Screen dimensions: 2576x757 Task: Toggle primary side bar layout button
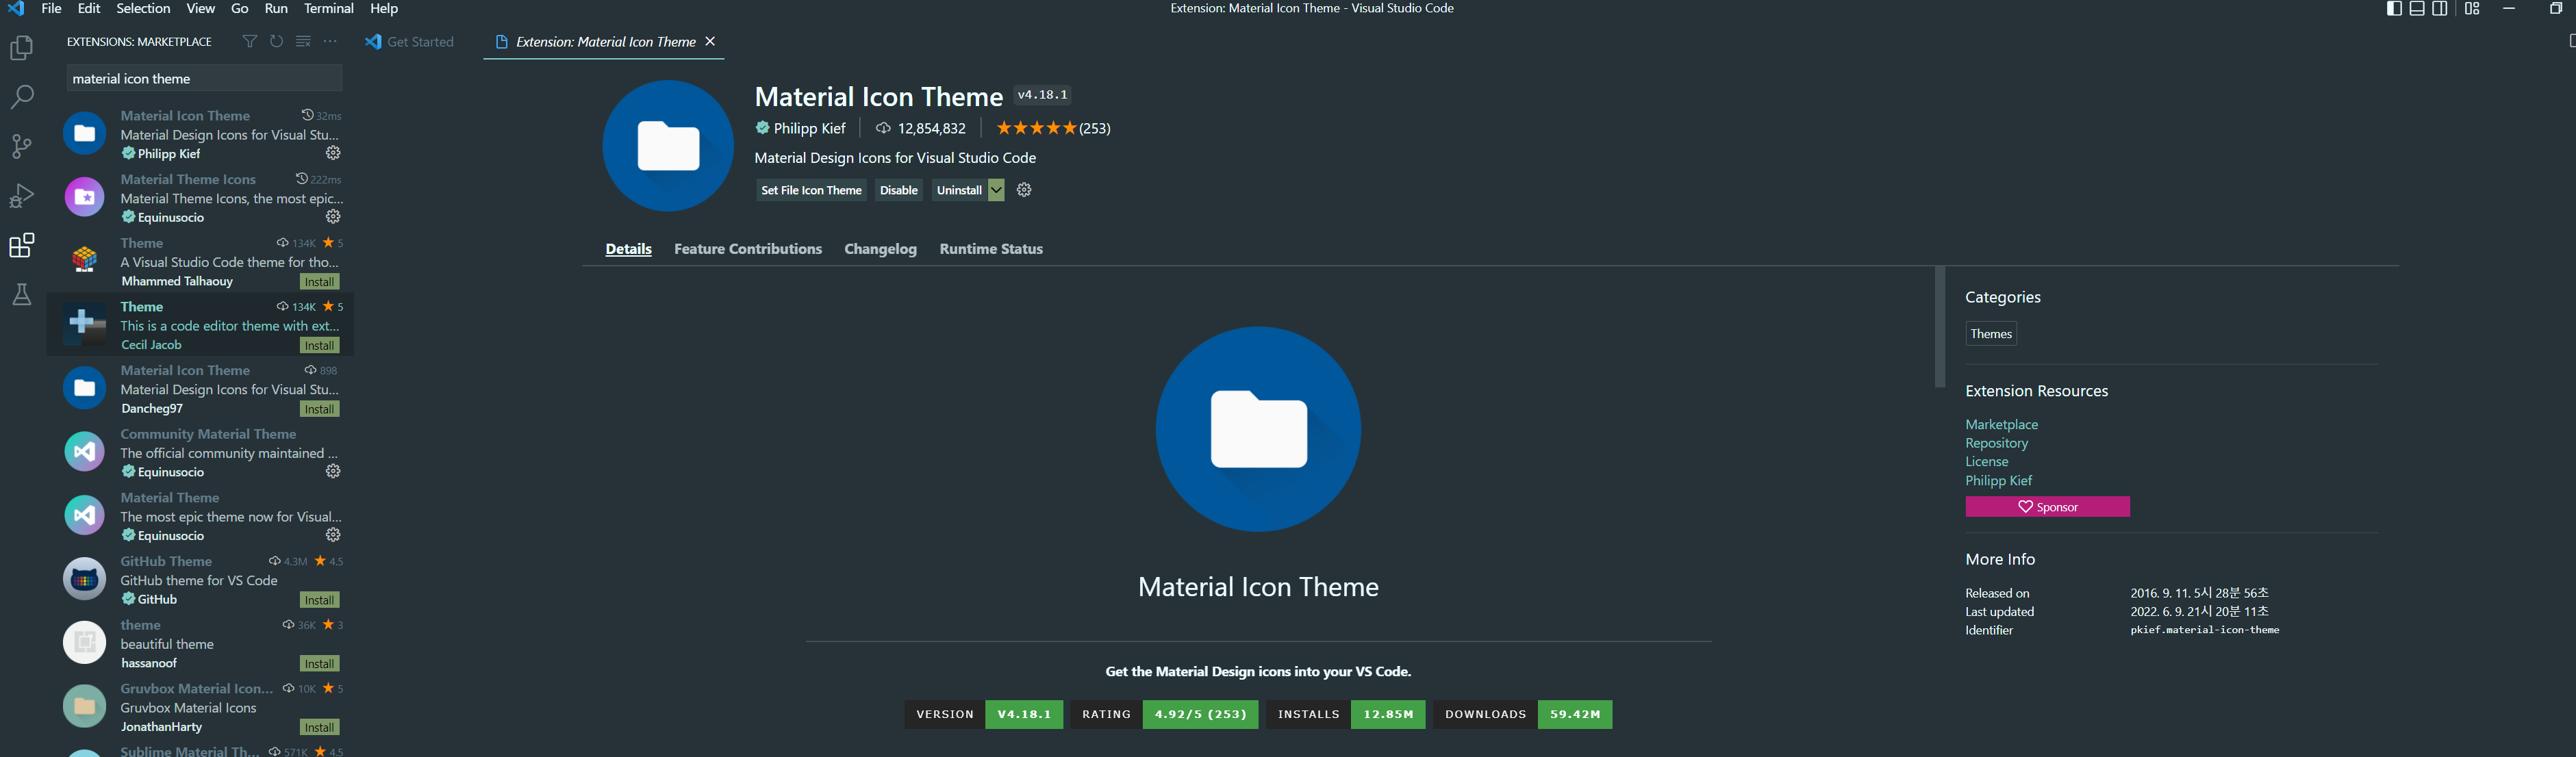pos(2394,9)
